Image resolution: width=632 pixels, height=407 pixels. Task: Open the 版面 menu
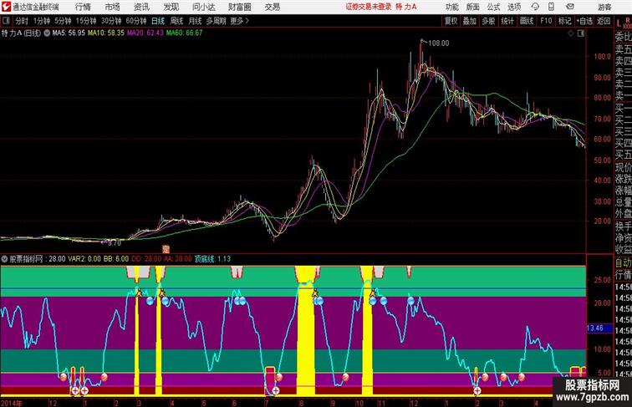[473, 7]
